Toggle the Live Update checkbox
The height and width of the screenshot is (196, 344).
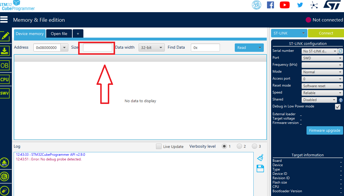[x=159, y=146]
